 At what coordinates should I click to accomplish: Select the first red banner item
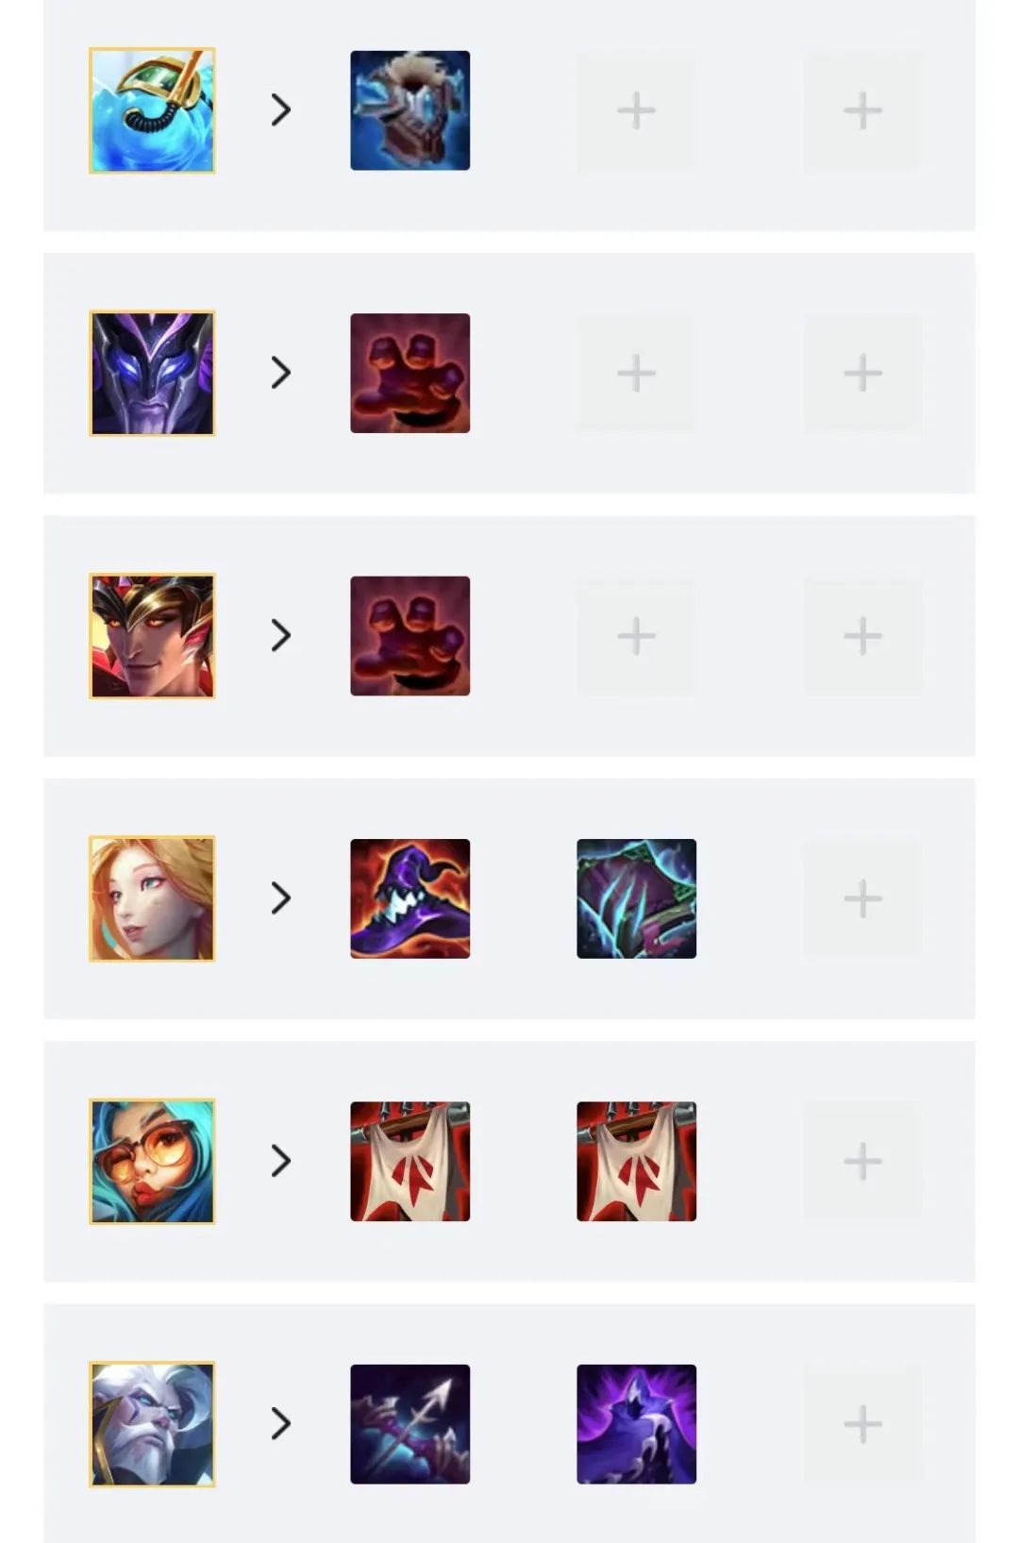(410, 1161)
